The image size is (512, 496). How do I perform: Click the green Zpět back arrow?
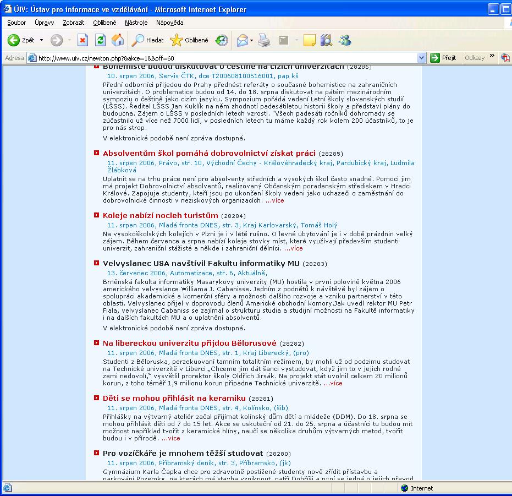(14, 40)
